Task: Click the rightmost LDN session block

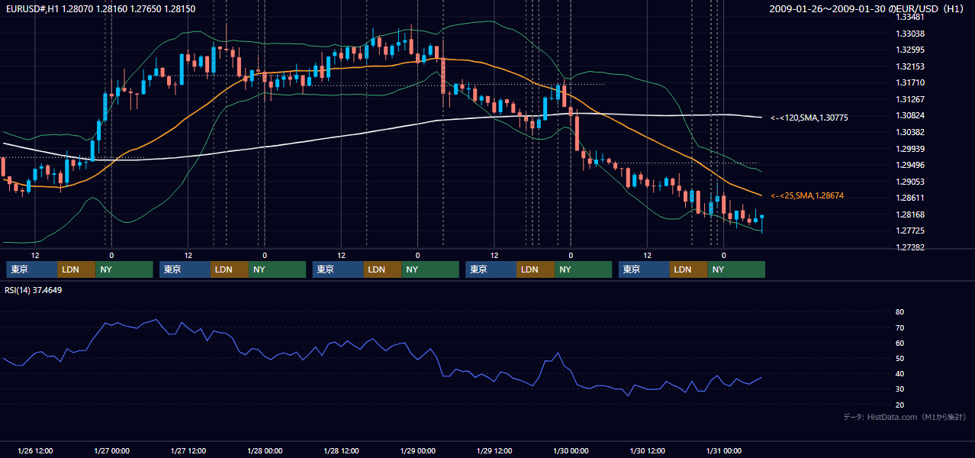Action: click(x=690, y=269)
